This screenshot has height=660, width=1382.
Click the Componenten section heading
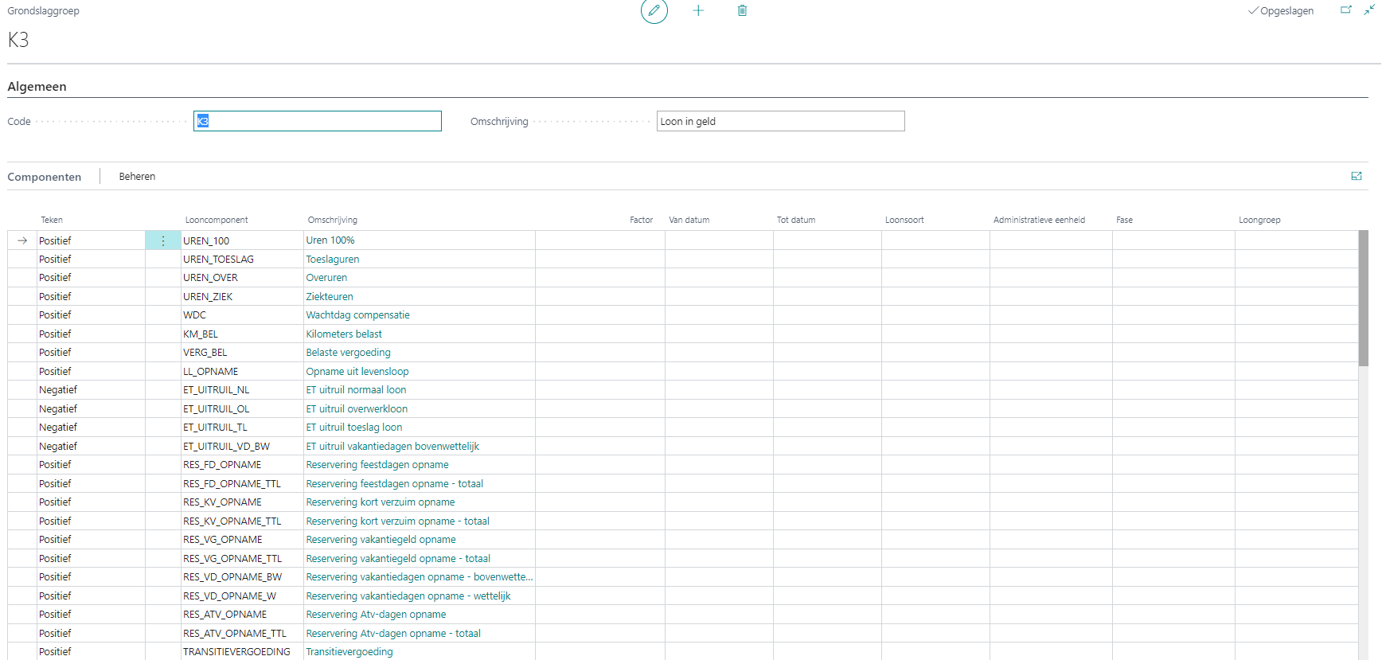(x=45, y=177)
